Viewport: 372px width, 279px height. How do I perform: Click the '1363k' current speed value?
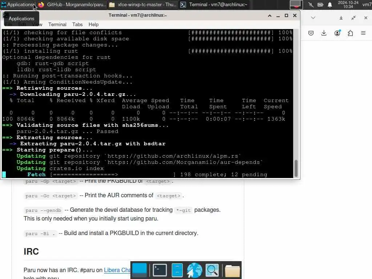tap(276, 119)
